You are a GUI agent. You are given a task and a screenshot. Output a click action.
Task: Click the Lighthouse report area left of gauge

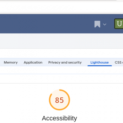pyautogui.click(x=24, y=102)
